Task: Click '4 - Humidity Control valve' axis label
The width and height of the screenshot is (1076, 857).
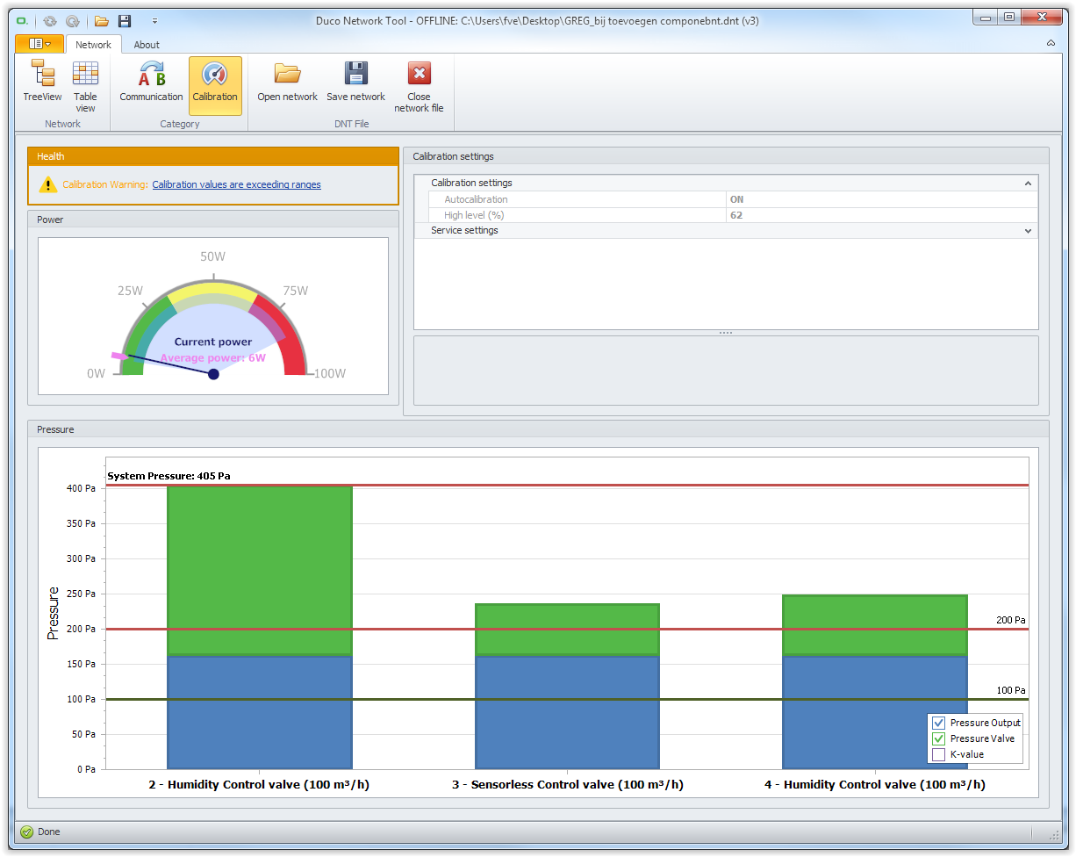Action: coord(874,784)
